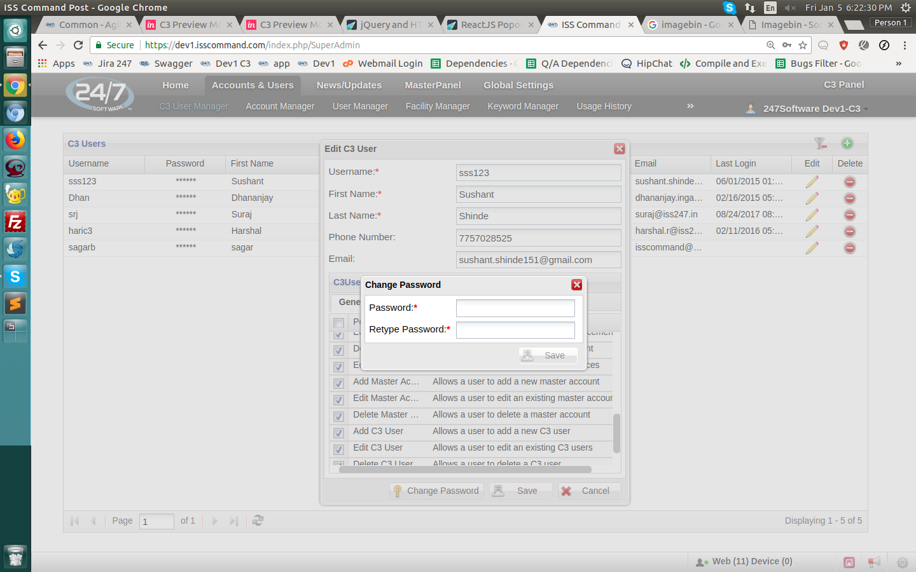The height and width of the screenshot is (572, 916).
Task: Toggle the Edit Master Account permission checkbox
Action: tap(338, 400)
